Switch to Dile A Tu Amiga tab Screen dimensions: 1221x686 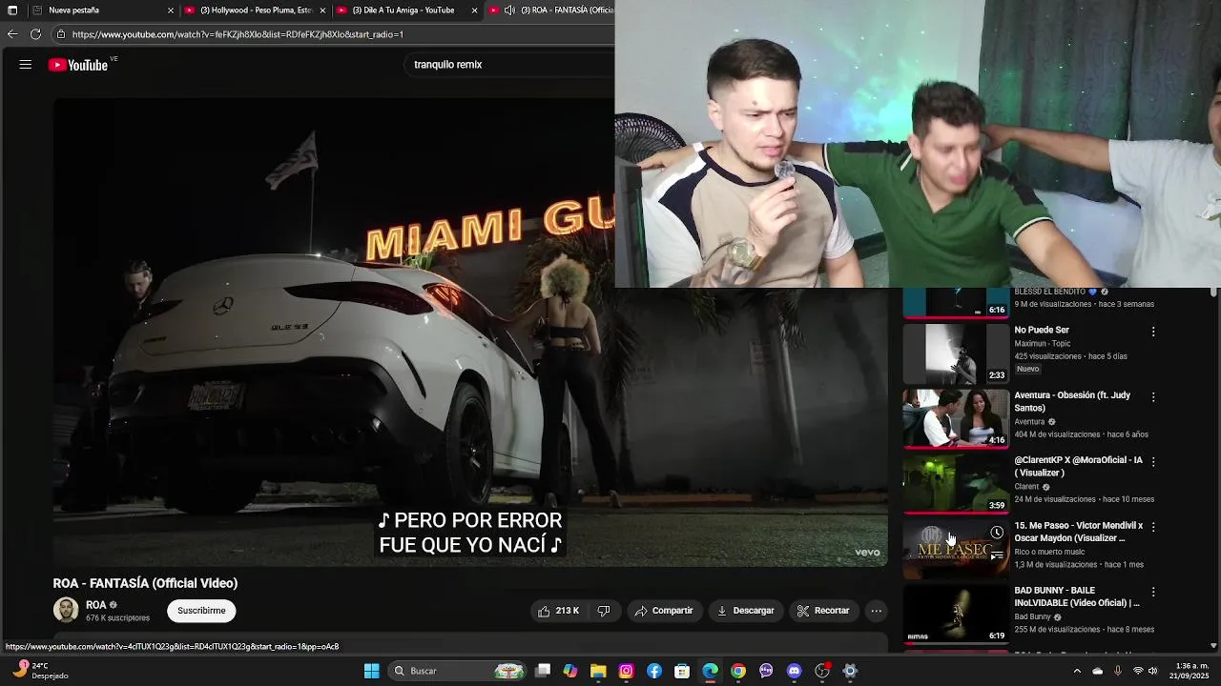coord(407,10)
